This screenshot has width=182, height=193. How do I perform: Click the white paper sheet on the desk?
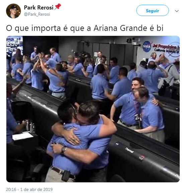tap(22, 136)
